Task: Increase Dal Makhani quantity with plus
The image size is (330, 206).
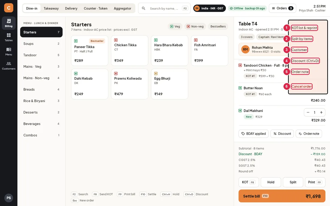Action: [x=321, y=112]
